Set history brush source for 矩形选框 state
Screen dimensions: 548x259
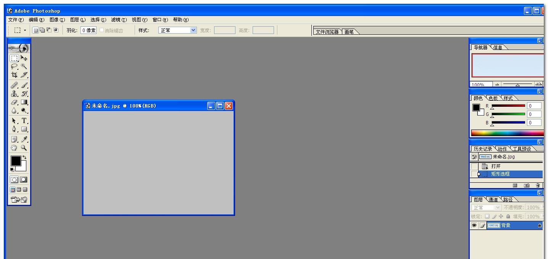pos(474,174)
